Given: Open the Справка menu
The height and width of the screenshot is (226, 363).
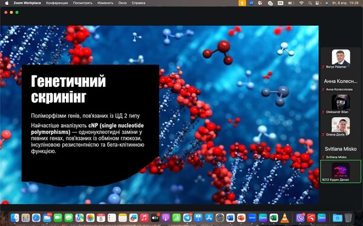Looking at the screenshot, I should point(139,3).
